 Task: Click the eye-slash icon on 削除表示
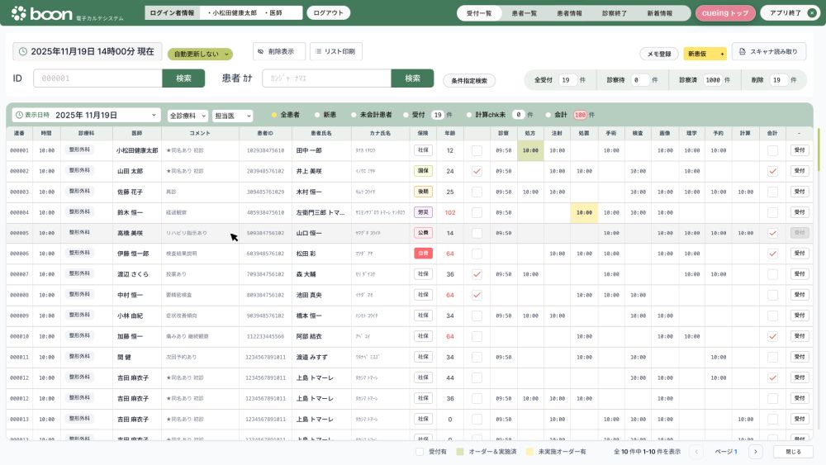pos(260,51)
